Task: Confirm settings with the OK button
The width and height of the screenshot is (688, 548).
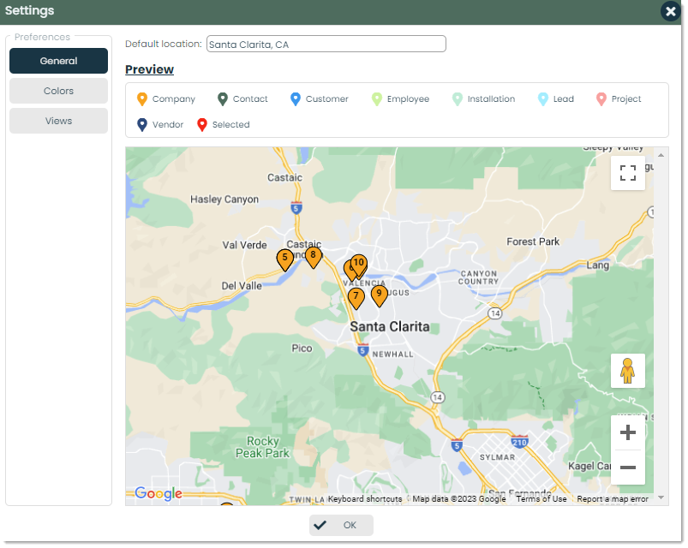Action: (341, 525)
